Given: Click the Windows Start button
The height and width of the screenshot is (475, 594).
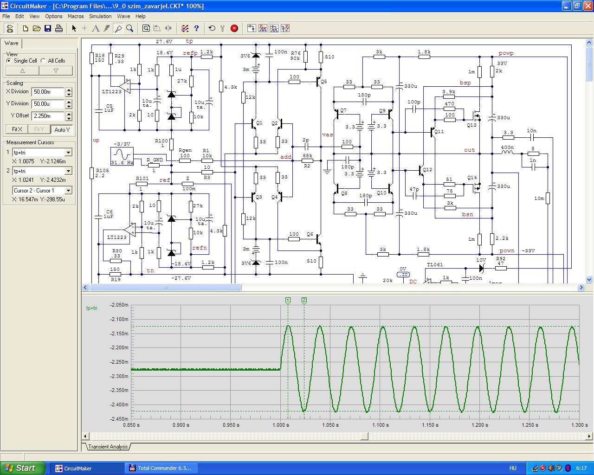Looking at the screenshot, I should tap(23, 468).
